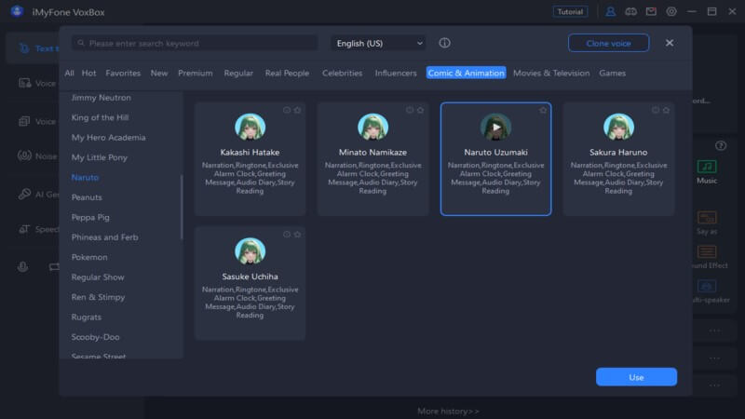Open the user account icon
This screenshot has width=745, height=419.
tap(610, 12)
